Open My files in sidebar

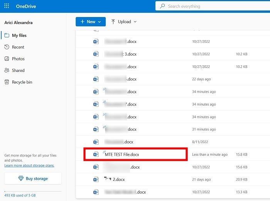(x=19, y=36)
